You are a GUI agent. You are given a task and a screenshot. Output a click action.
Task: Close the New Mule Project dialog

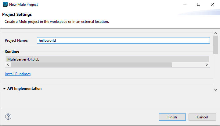(x=213, y=5)
